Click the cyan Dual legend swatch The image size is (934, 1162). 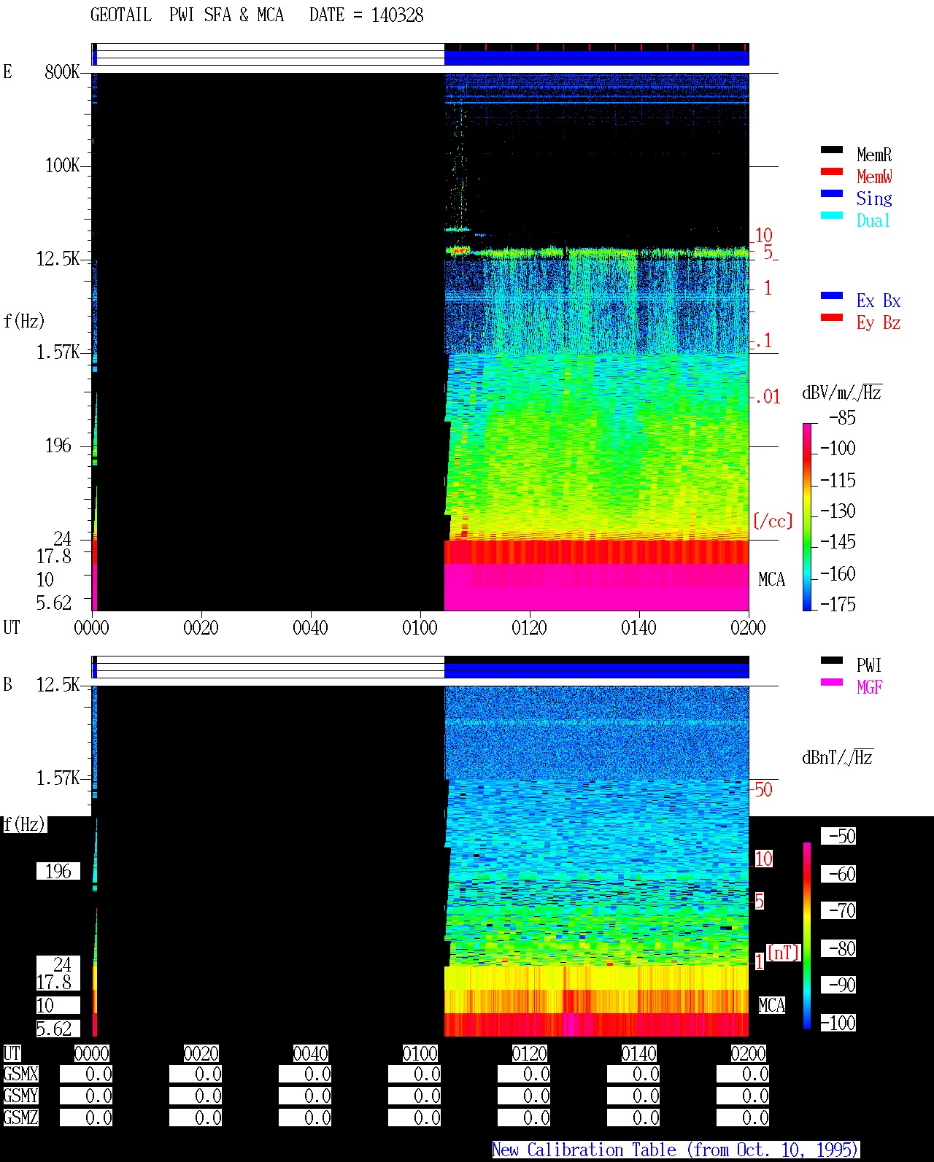click(x=832, y=215)
